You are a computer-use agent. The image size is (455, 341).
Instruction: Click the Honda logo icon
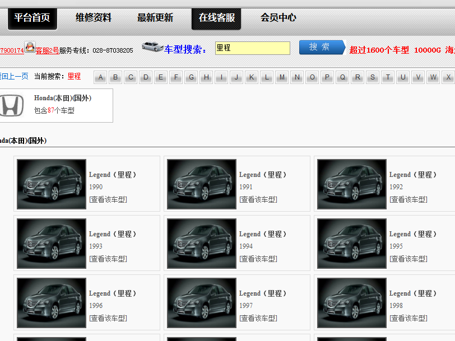click(x=12, y=105)
